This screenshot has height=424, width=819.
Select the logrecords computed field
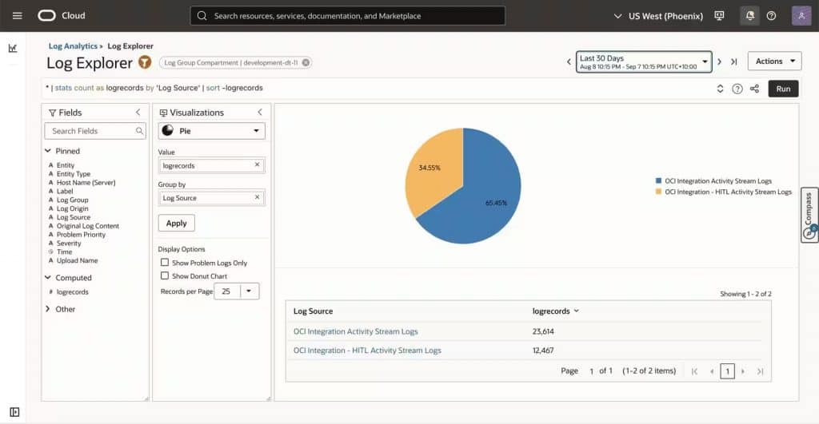[x=72, y=291]
